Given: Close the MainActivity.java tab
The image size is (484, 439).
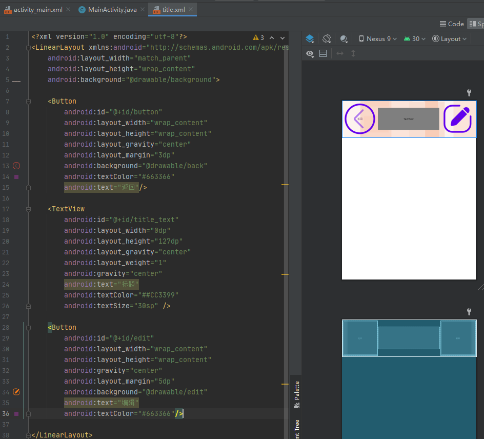Looking at the screenshot, I should pos(143,10).
